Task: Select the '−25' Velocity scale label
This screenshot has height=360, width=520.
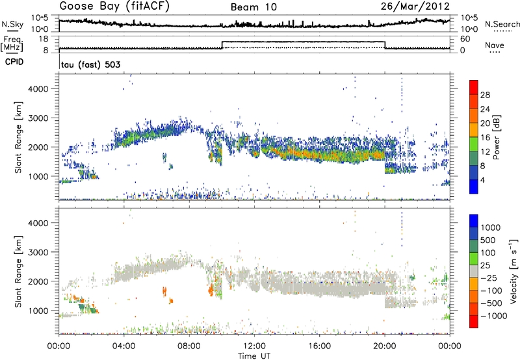Action: pos(488,277)
